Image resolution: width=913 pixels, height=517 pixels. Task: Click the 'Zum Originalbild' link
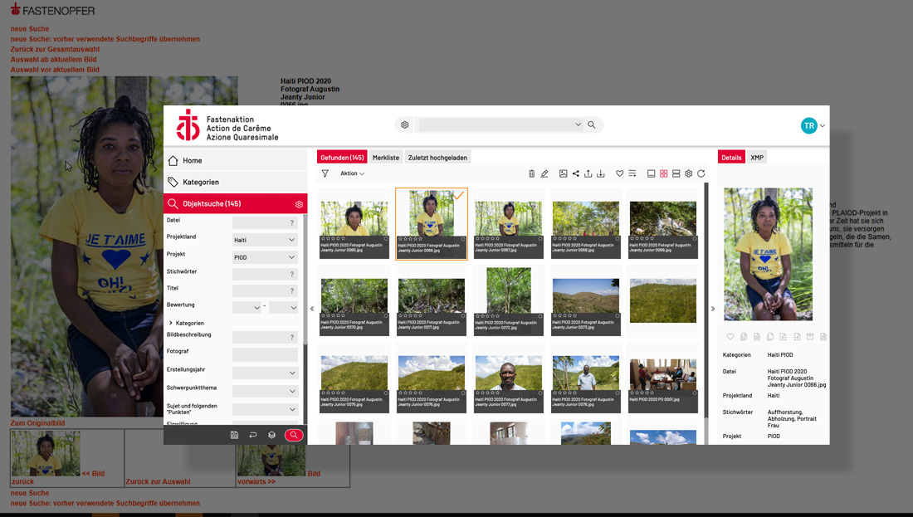coord(37,423)
